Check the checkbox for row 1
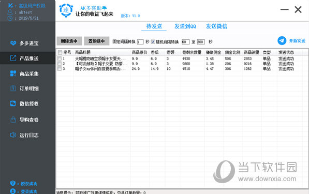309x194 pixels. tap(60, 58)
